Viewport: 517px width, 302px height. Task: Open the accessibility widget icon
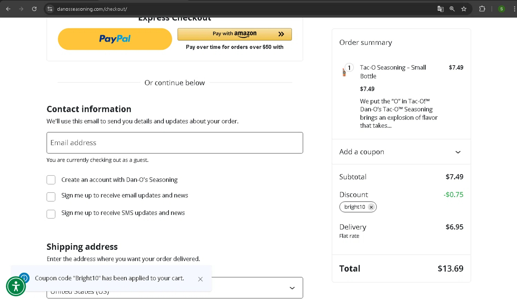pos(16,286)
